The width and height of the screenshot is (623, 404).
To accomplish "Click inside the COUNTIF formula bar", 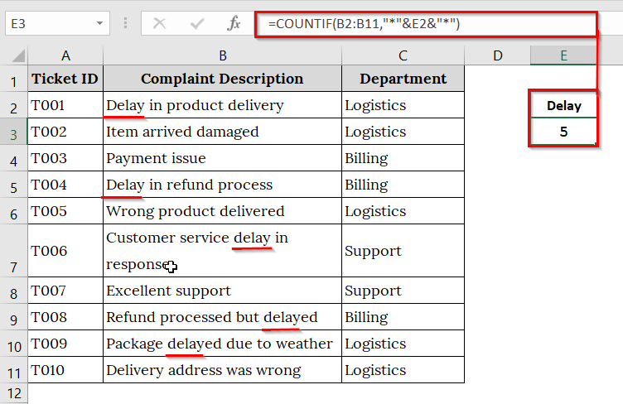I will tap(426, 24).
